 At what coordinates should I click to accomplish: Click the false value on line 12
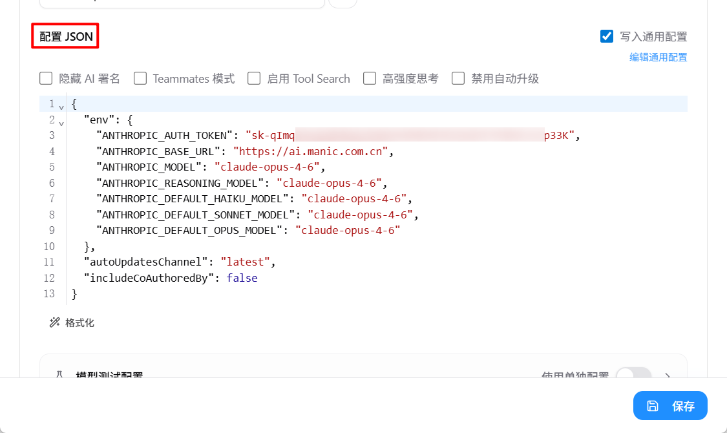point(242,278)
